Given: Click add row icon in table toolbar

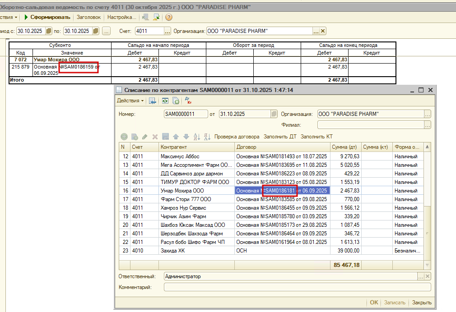Looking at the screenshot, I should [x=124, y=137].
